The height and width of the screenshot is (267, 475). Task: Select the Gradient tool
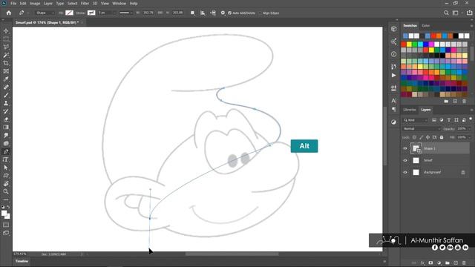coord(6,127)
